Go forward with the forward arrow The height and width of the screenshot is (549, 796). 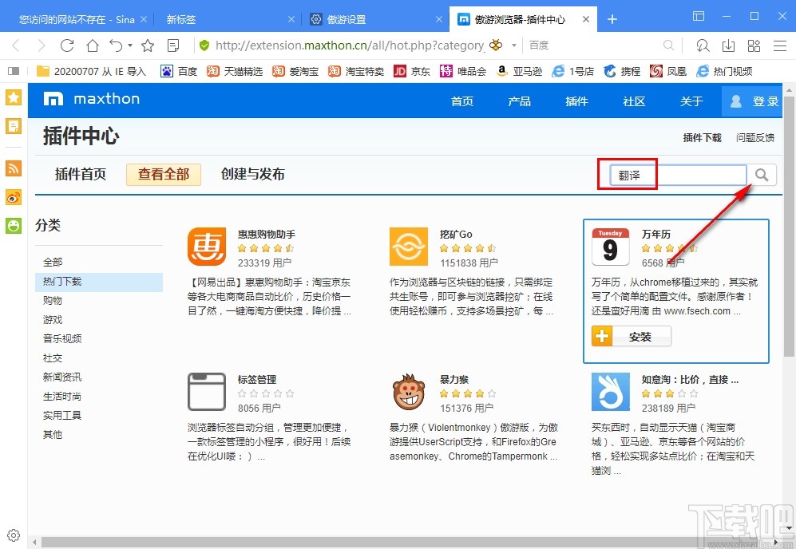(42, 45)
